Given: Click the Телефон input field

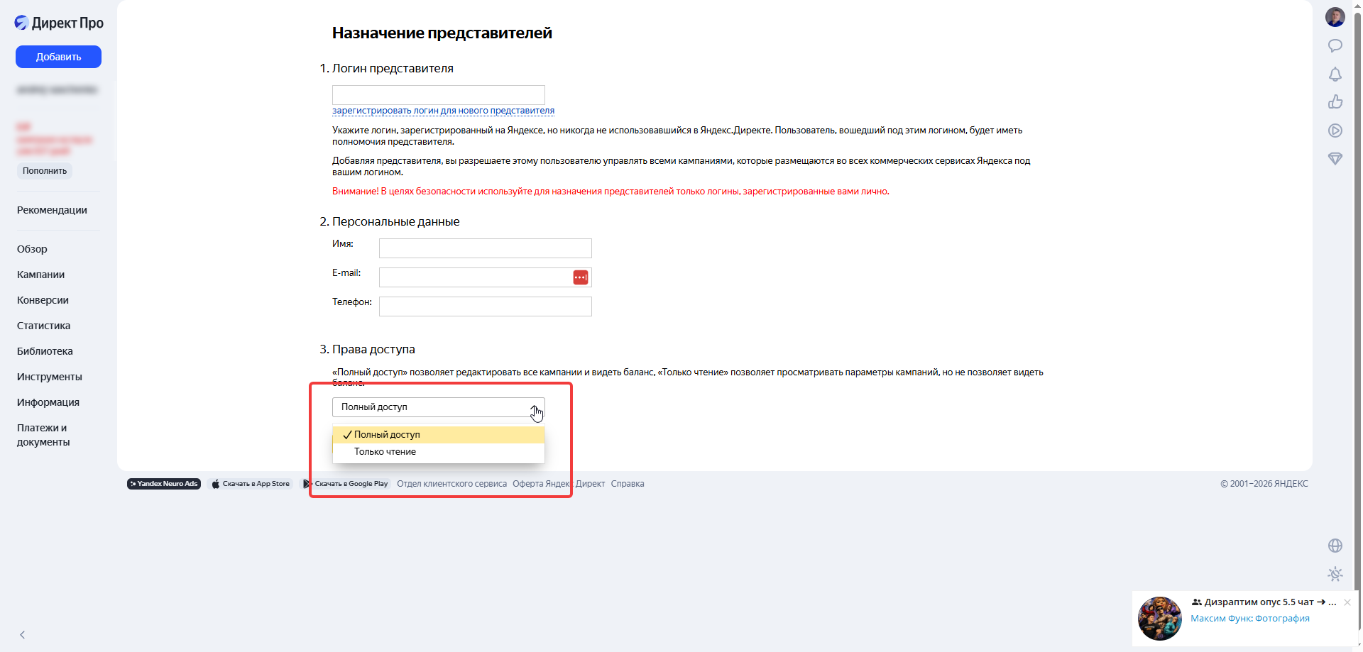Looking at the screenshot, I should [486, 306].
